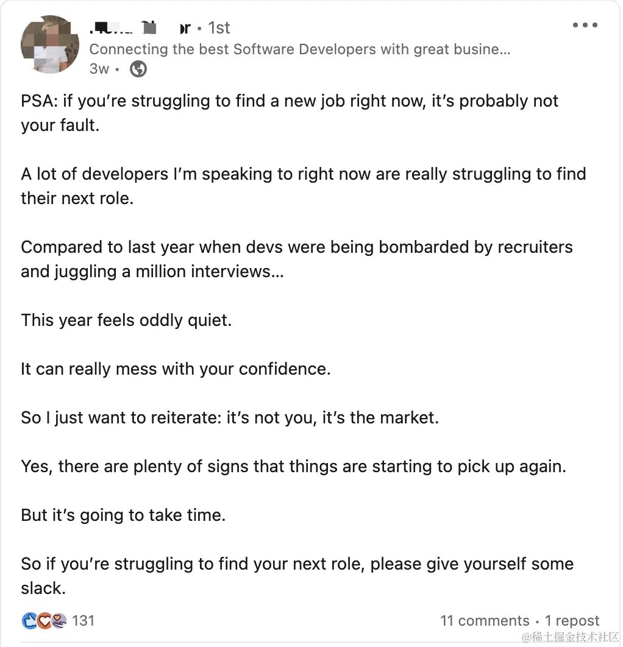
Task: Click the globe public visibility icon
Action: [x=138, y=69]
